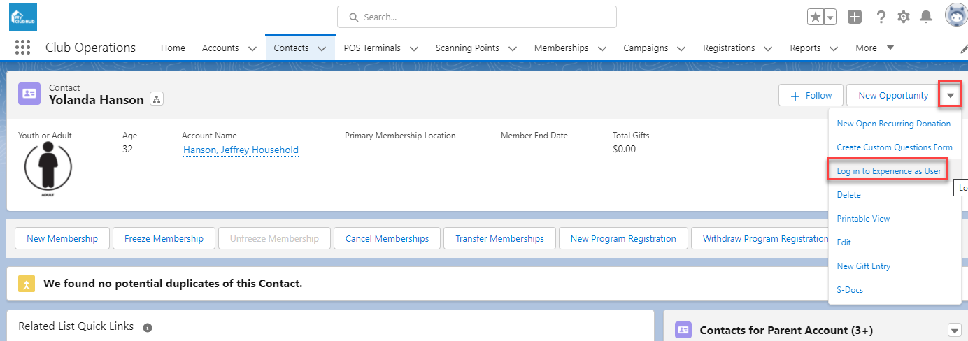The height and width of the screenshot is (341, 968).
Task: Select Log in to Experience as User
Action: point(888,171)
